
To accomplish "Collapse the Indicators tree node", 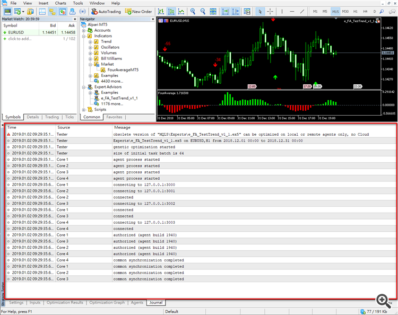I will click(84, 36).
